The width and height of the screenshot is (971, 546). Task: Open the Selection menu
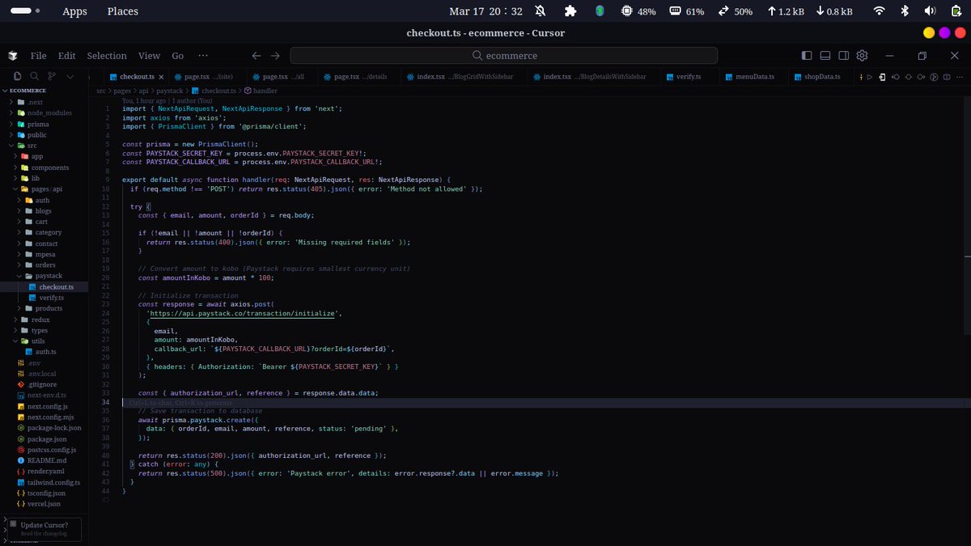tap(107, 56)
